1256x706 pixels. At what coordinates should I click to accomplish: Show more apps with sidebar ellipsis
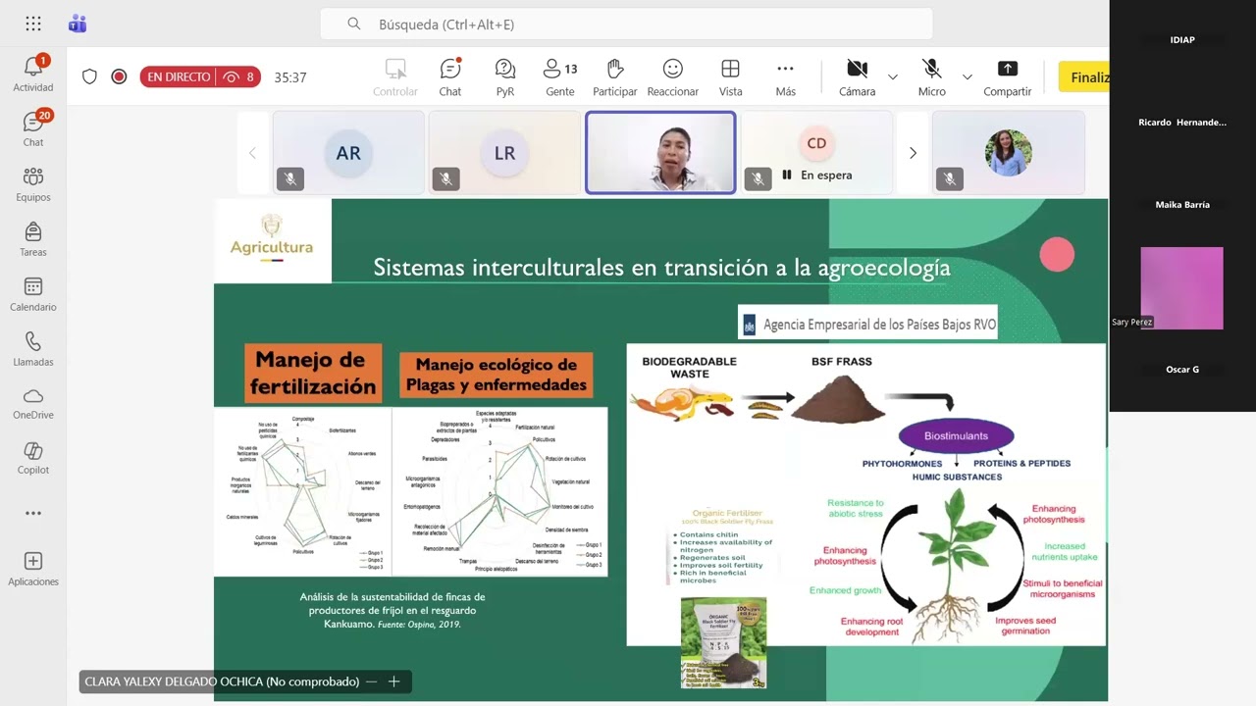pos(33,513)
